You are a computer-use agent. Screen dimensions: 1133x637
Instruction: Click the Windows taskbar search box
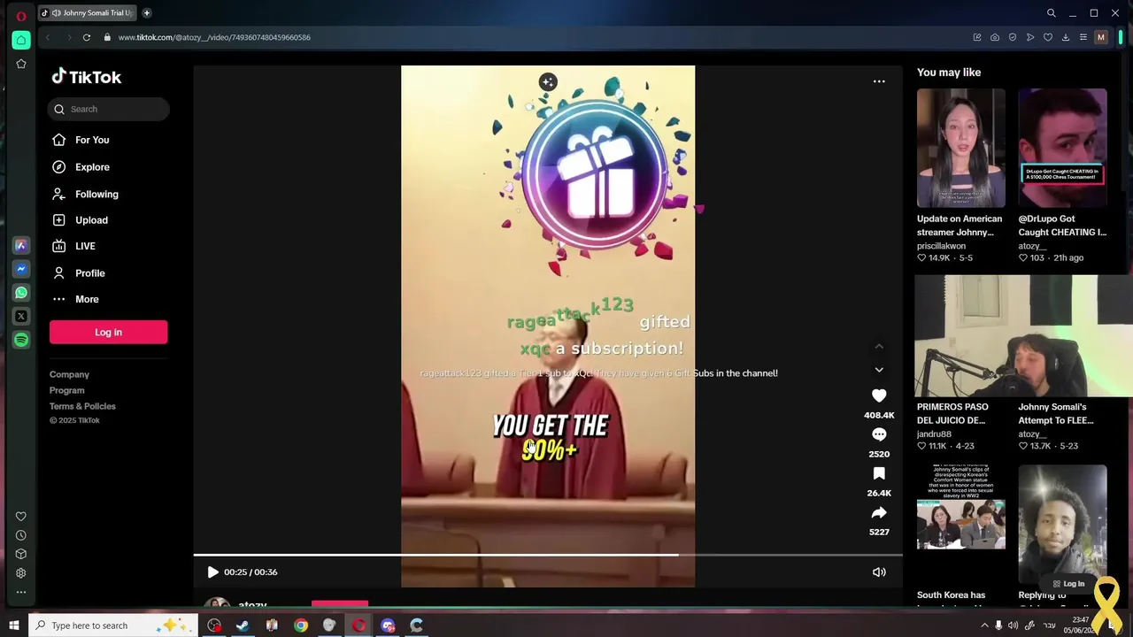click(115, 625)
